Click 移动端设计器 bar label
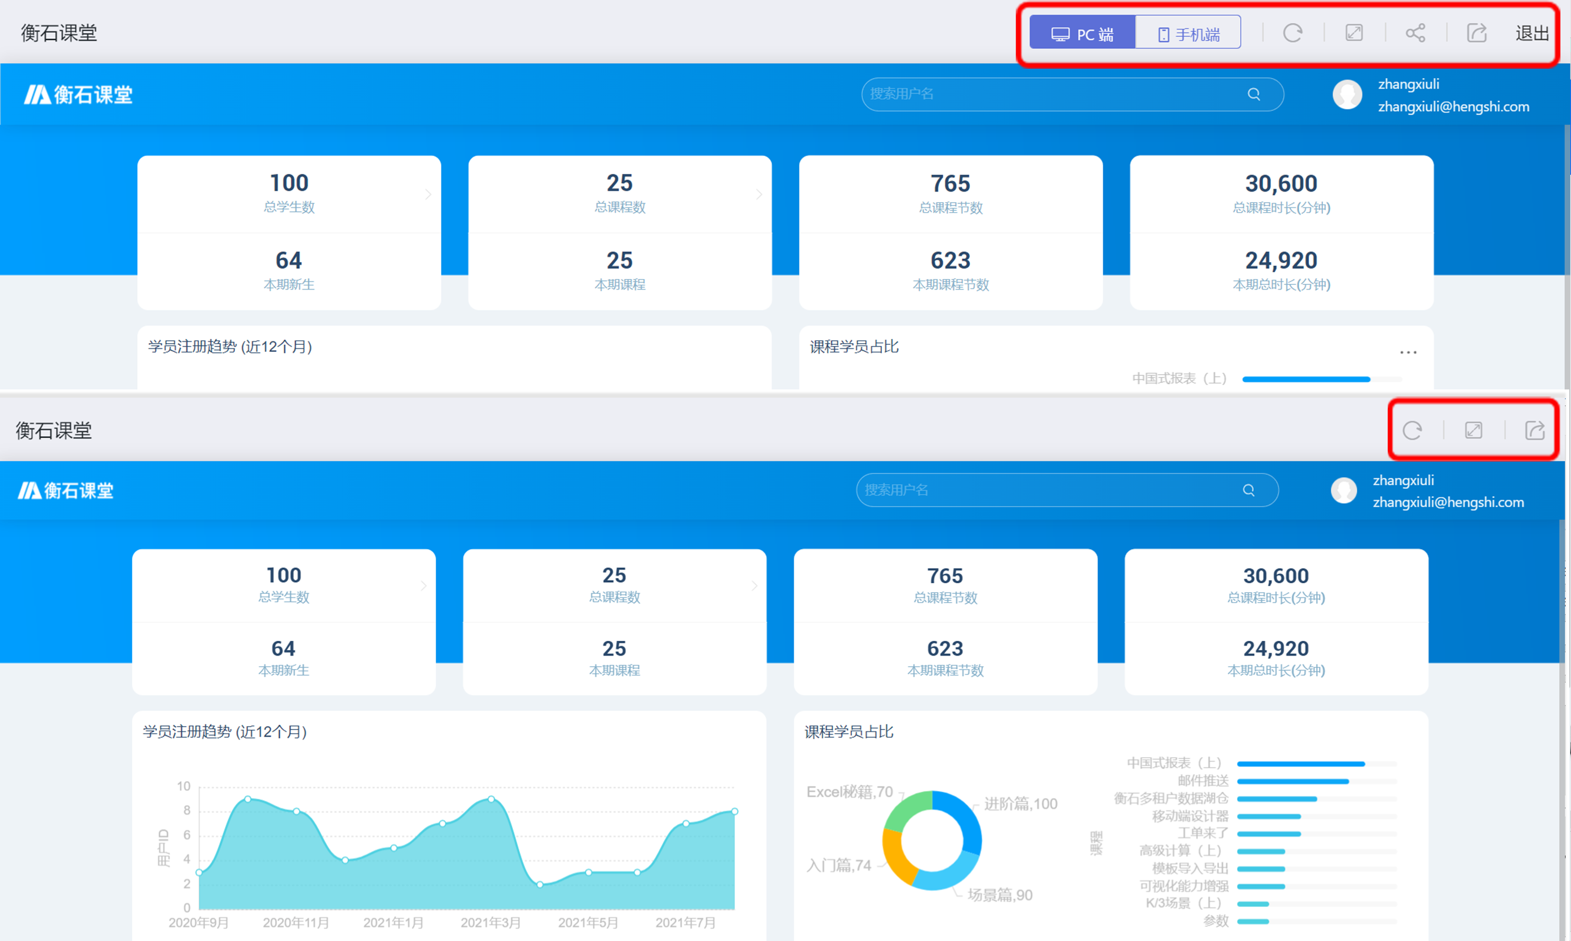 (x=1190, y=816)
